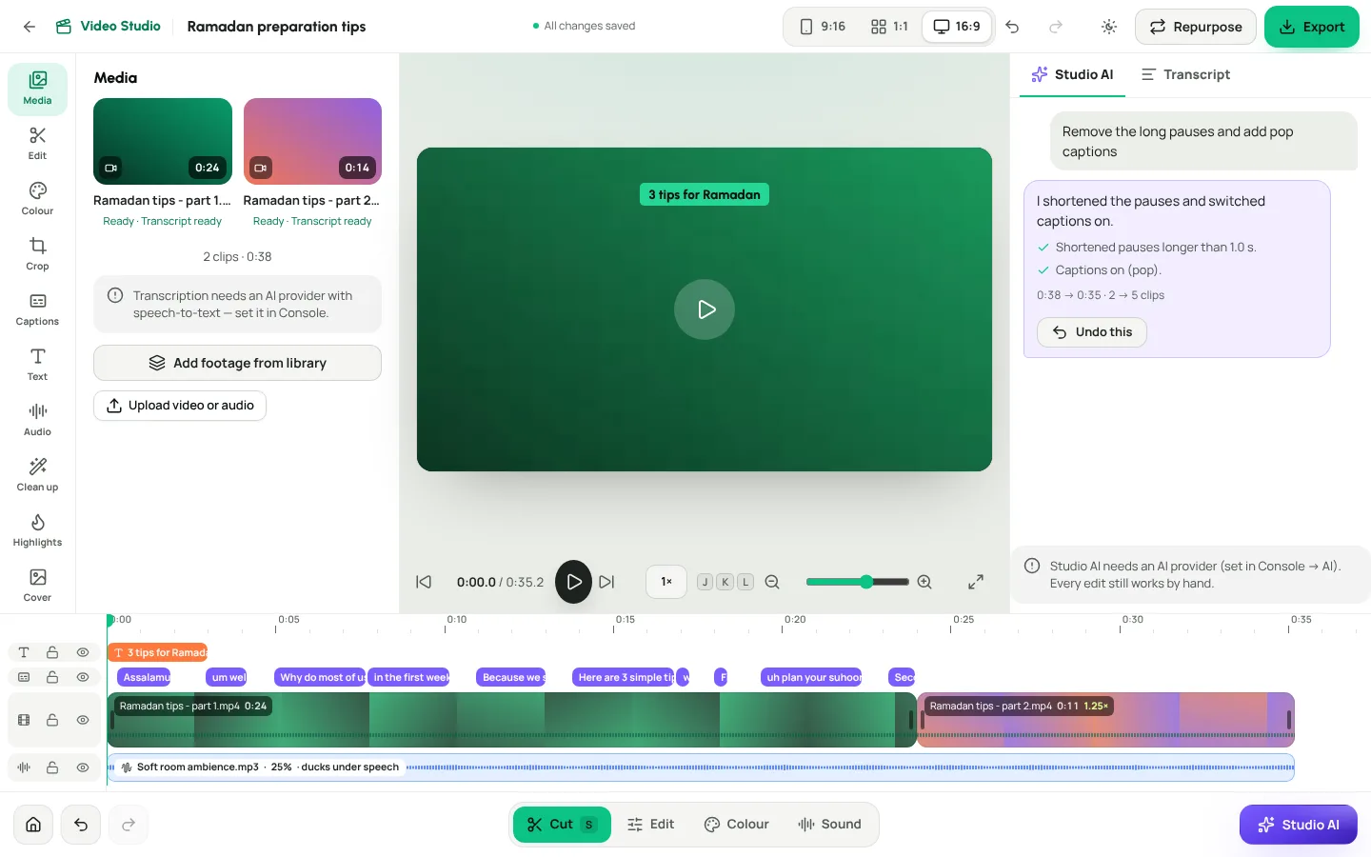Open the 1× playback speed selector

pyautogui.click(x=666, y=582)
